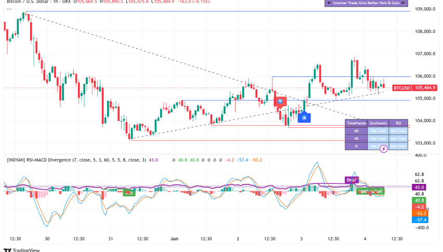Click the D timeframe row cell
Screen dimensions: 443x252
(356, 146)
